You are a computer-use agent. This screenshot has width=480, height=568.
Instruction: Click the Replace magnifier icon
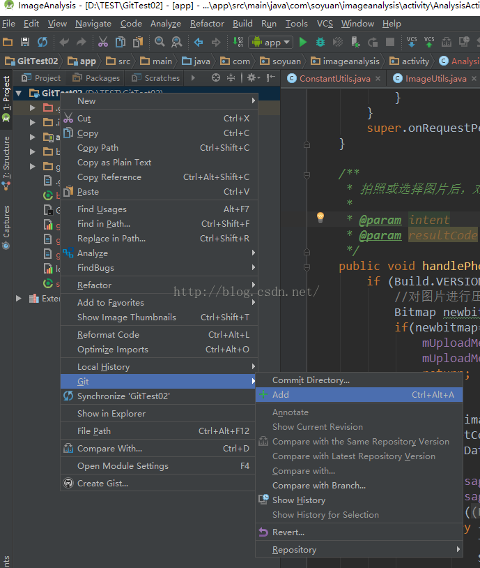176,42
